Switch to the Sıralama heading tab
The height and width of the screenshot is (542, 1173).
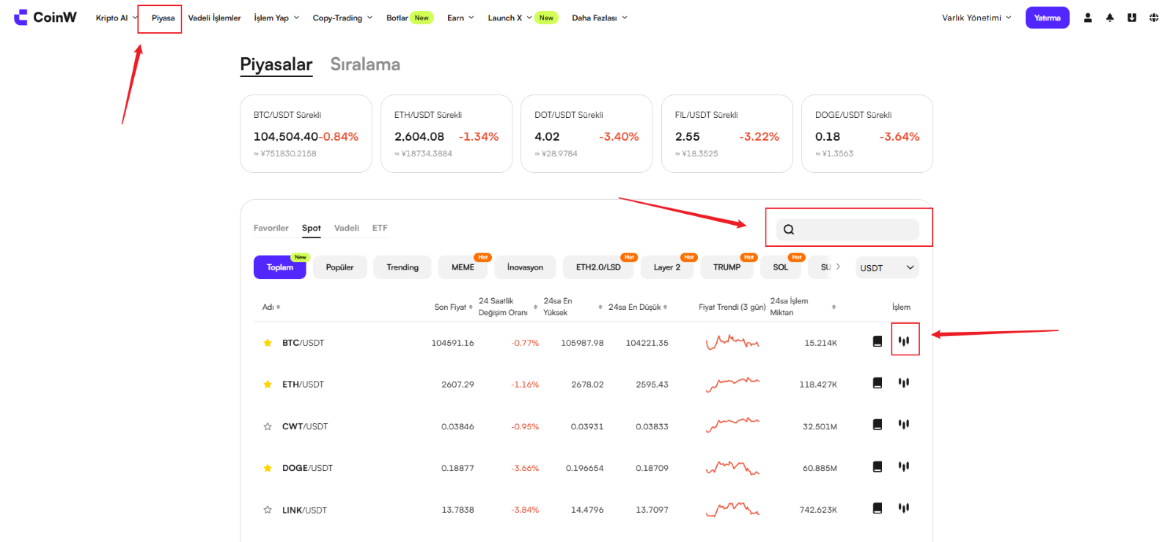coord(365,64)
